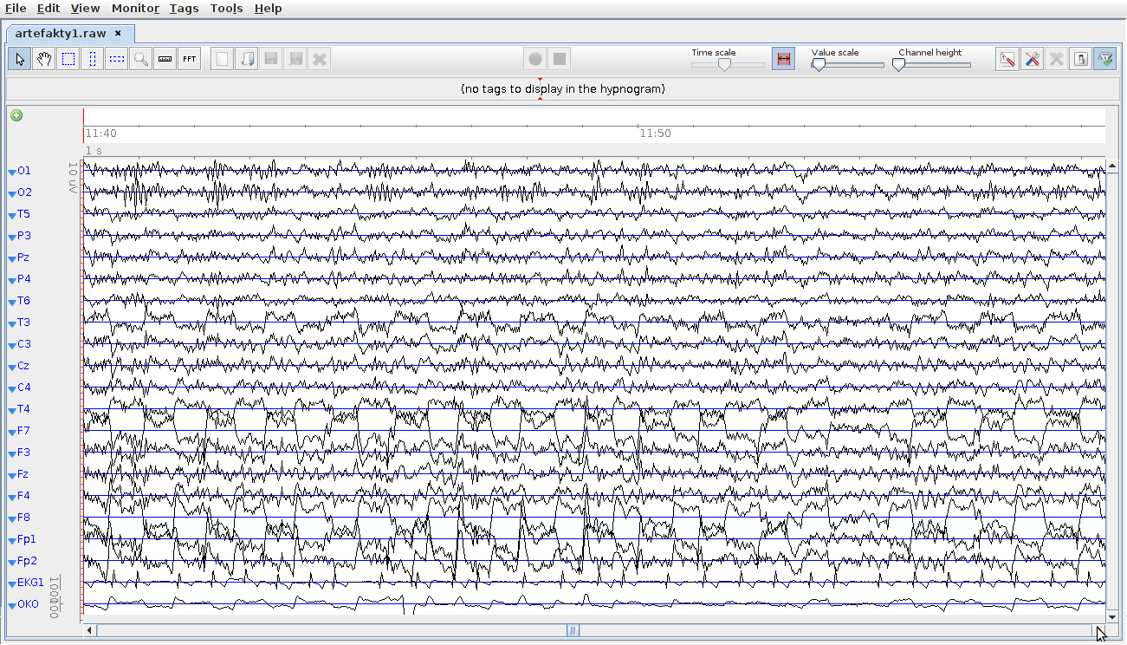Image resolution: width=1127 pixels, height=645 pixels.
Task: Toggle the snap-to-page red arrow button
Action: [783, 59]
